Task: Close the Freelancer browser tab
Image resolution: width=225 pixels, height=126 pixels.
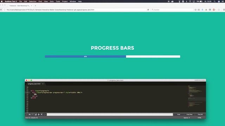Action: pos(32,6)
